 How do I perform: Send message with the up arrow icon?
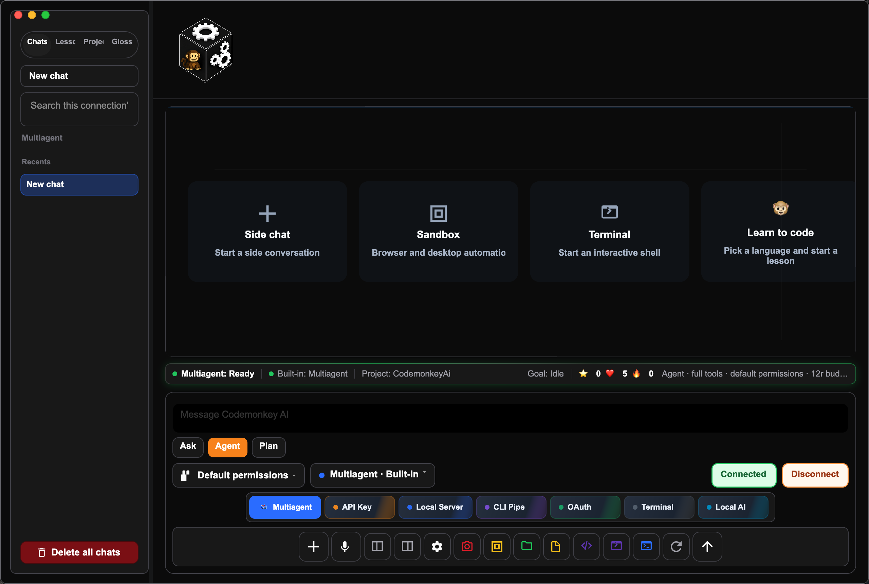[707, 546]
